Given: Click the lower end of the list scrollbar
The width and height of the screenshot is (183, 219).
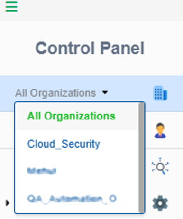Looking at the screenshot, I should 141,208.
